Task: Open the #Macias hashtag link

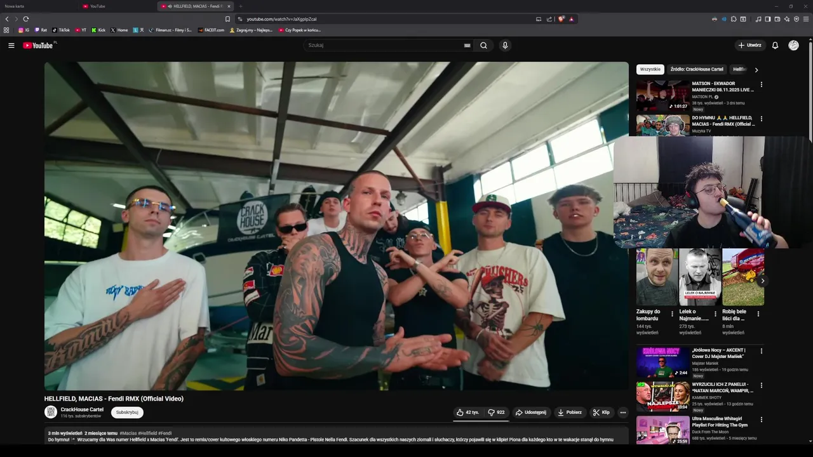Action: pyautogui.click(x=128, y=434)
